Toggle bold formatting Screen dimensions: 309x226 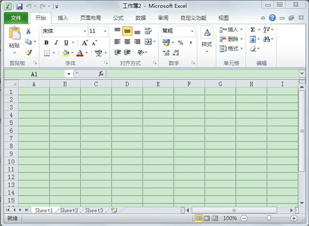click(x=46, y=43)
